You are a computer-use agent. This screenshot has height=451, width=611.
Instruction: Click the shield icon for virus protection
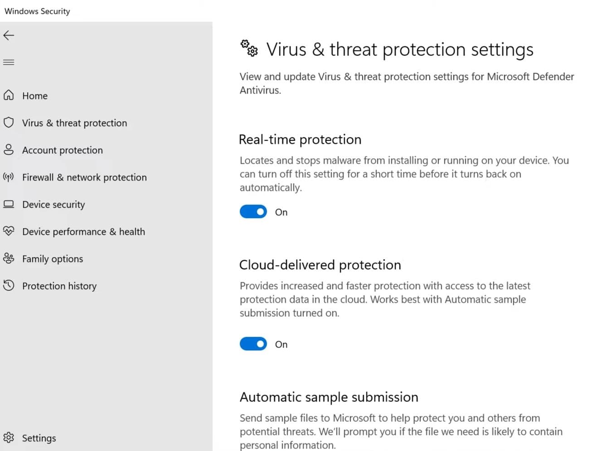click(x=9, y=123)
